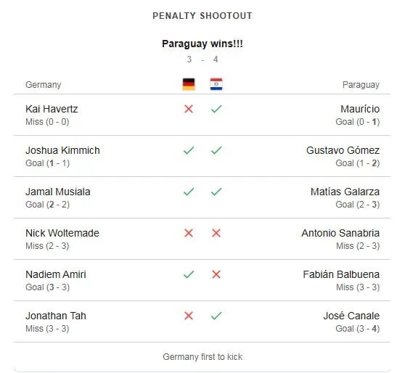Select Jonathan Tah's red miss cross
Screen dimensions: 405x373
189,316
